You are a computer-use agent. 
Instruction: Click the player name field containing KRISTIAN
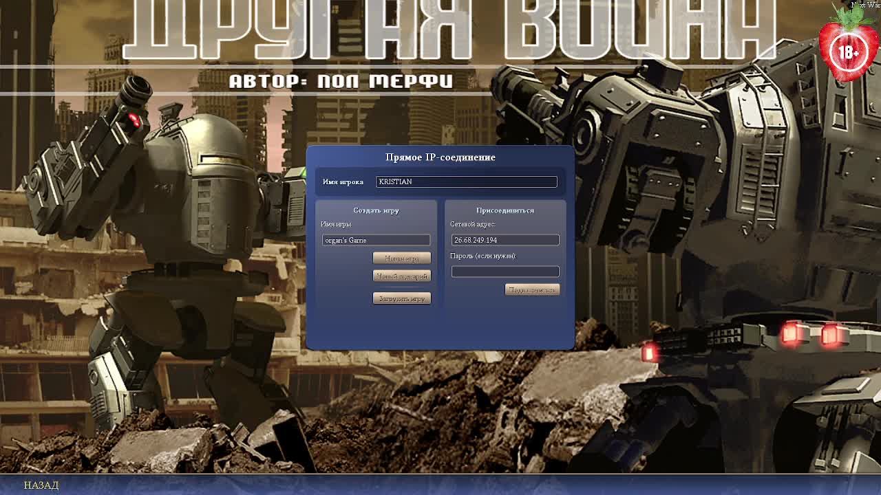pos(466,181)
